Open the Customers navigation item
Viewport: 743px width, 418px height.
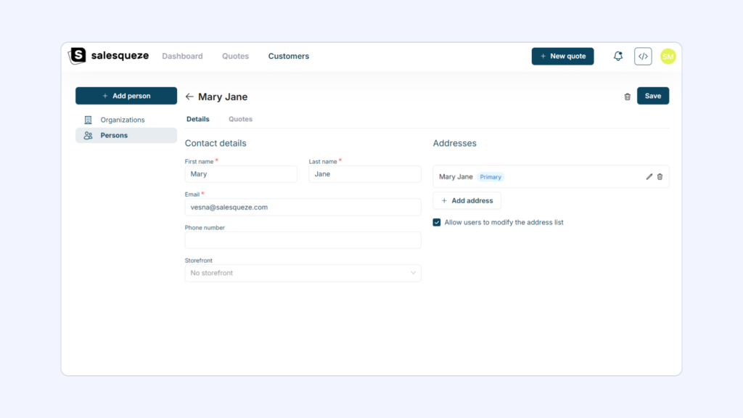289,56
